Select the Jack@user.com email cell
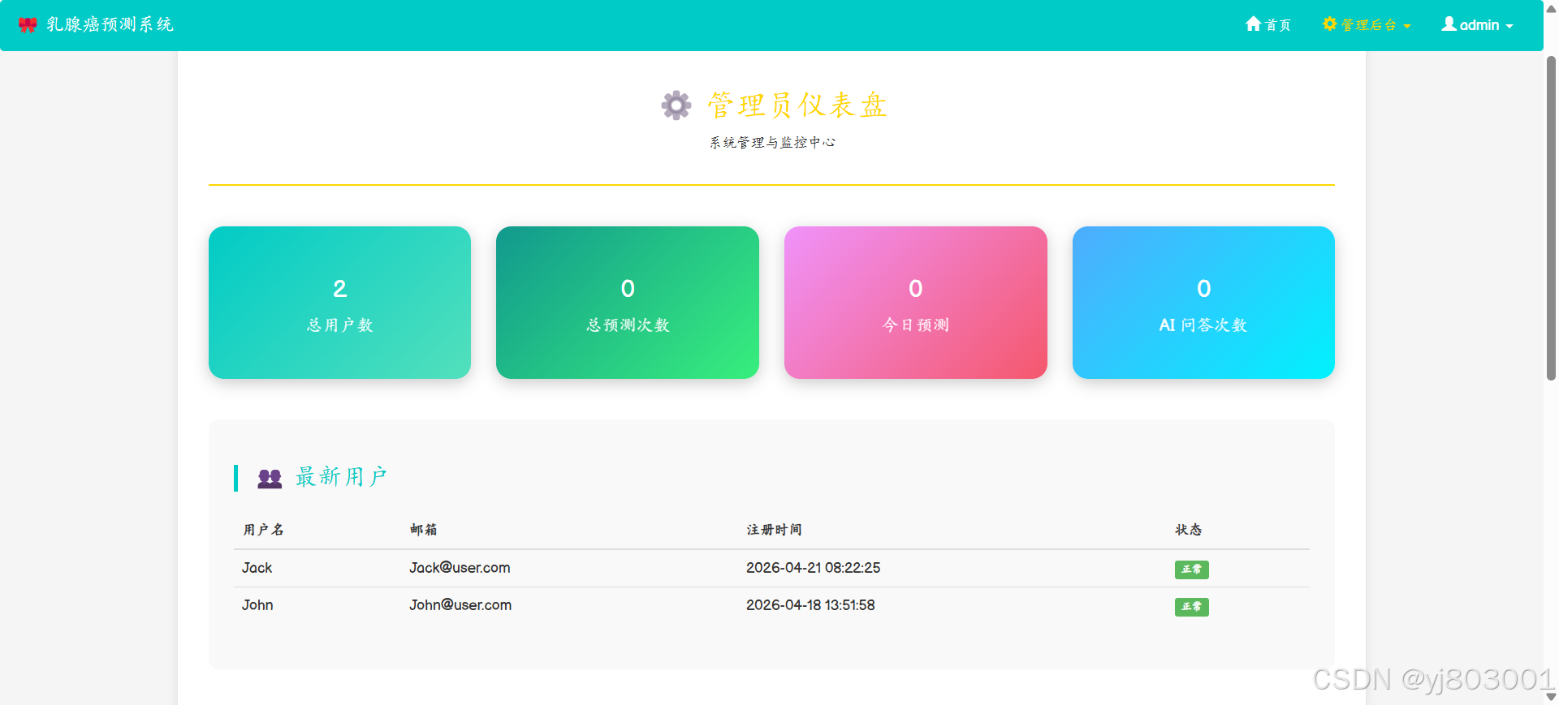The image size is (1559, 705). click(x=460, y=568)
